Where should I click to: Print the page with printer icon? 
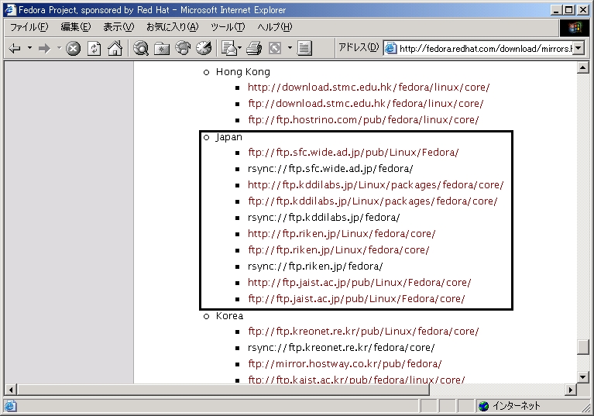(x=254, y=48)
